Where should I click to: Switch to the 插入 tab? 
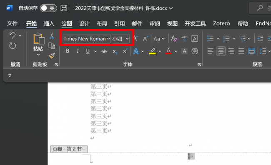pyautogui.click(x=49, y=23)
